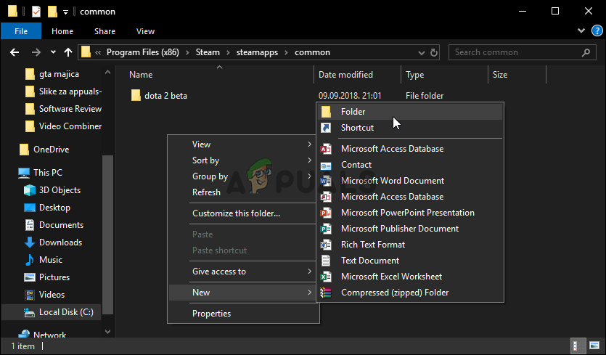
Task: Open recent locations dropdown arrow
Action: [x=52, y=52]
